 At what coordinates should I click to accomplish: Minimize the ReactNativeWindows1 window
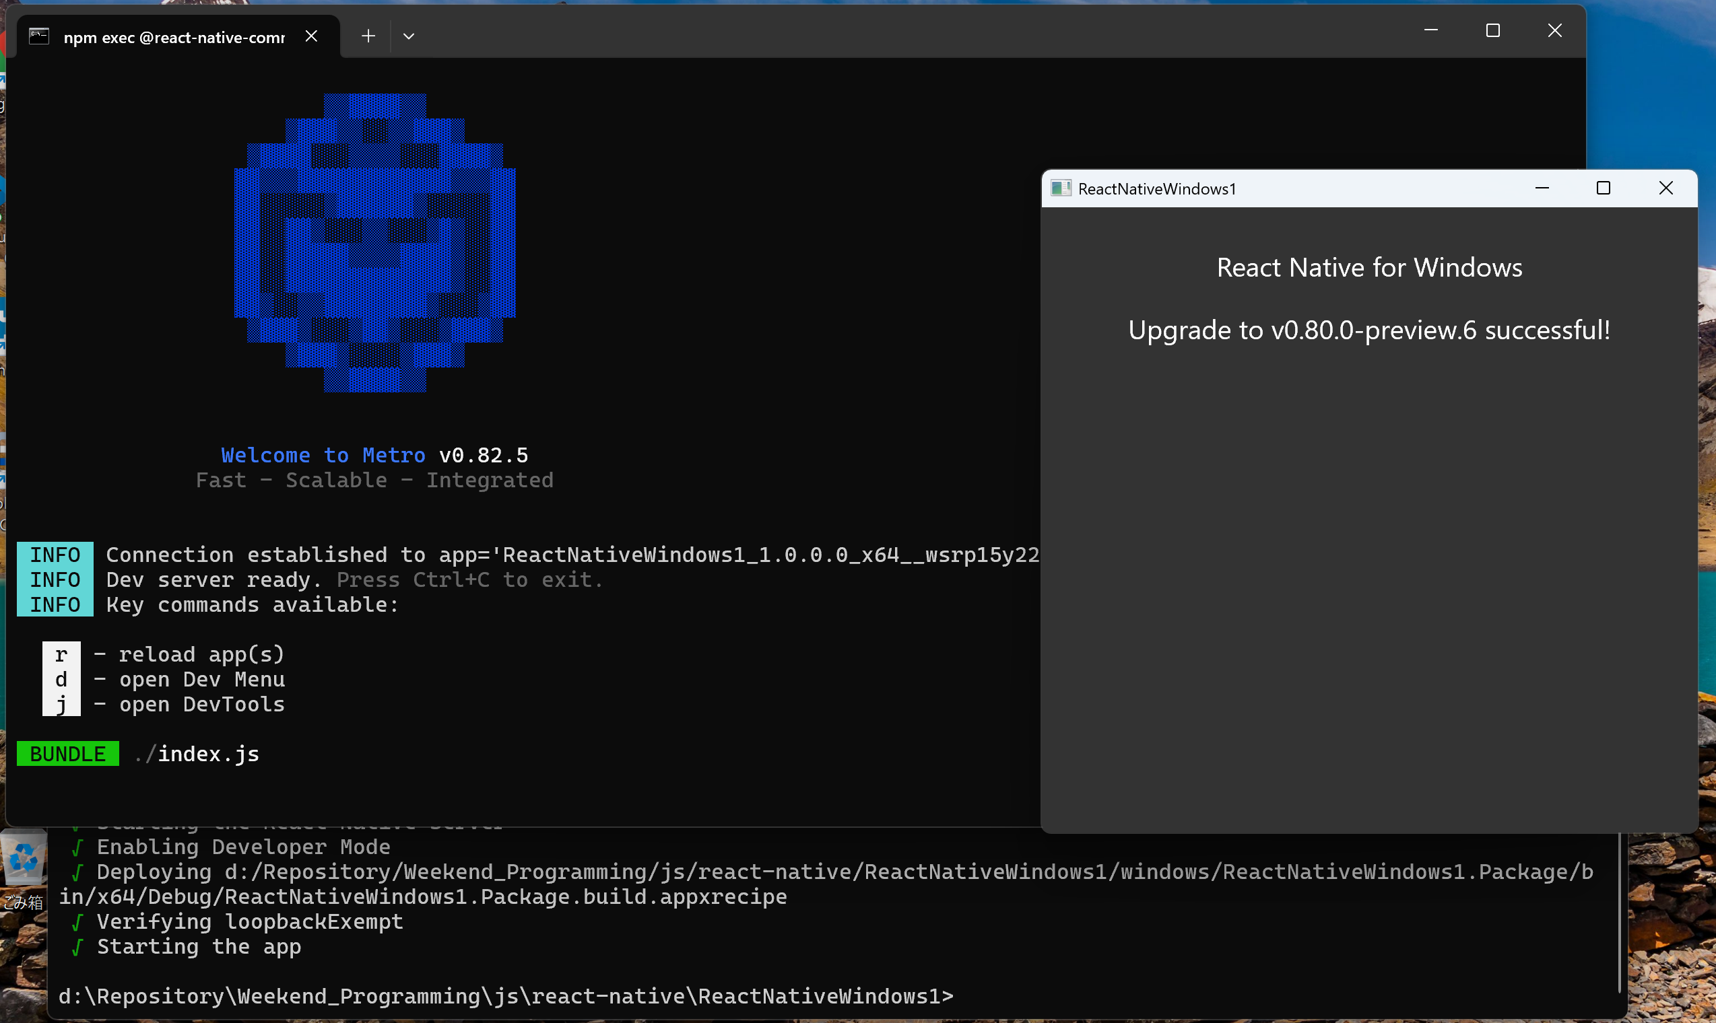click(x=1542, y=188)
